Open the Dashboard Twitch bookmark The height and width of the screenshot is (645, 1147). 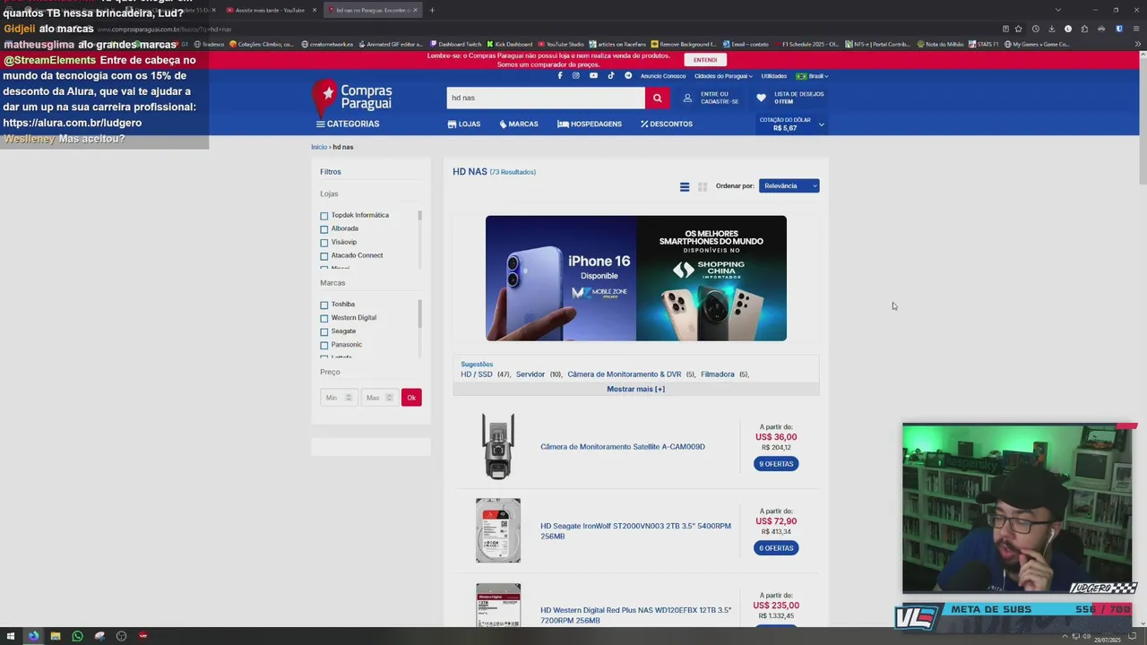(455, 44)
